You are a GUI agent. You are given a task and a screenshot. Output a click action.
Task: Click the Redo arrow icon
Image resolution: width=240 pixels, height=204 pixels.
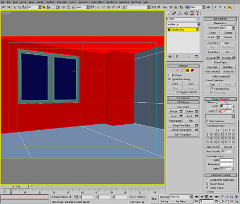(9, 7)
